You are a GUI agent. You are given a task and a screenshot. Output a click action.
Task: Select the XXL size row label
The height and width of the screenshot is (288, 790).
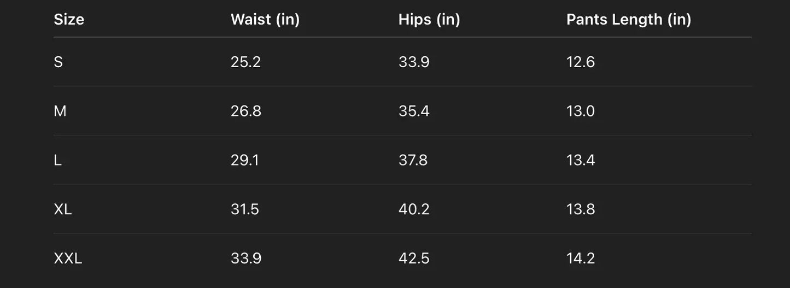tap(68, 258)
